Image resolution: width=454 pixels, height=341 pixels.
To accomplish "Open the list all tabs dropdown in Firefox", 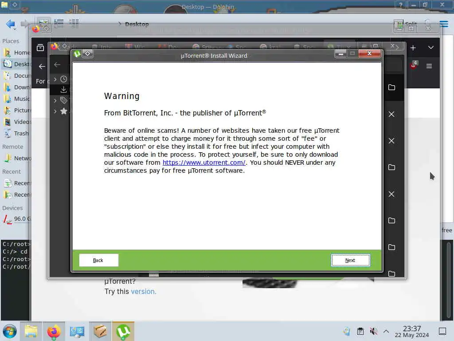I will [x=431, y=48].
